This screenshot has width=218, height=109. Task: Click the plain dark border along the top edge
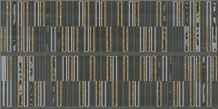[x=109, y=0]
